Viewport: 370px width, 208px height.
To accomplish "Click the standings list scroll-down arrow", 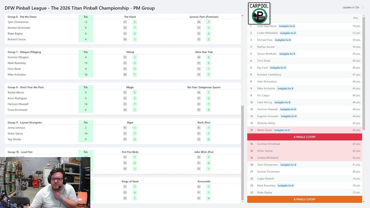I will click(363, 201).
